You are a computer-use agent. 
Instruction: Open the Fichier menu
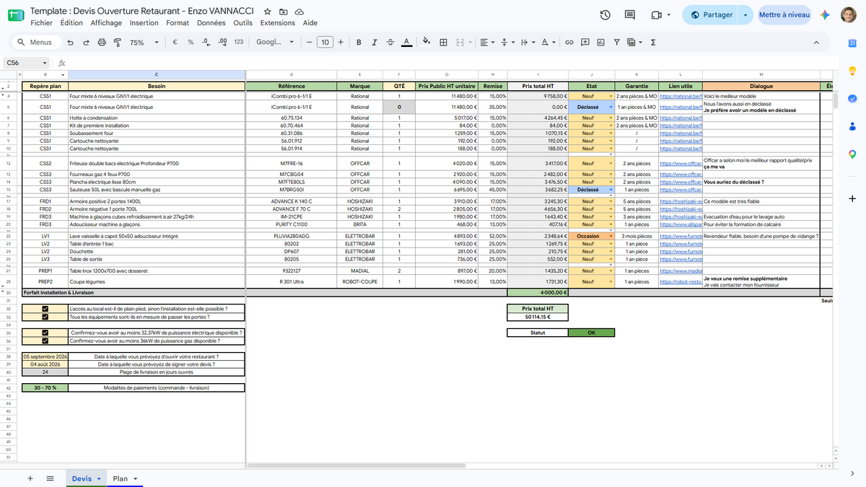pos(41,23)
